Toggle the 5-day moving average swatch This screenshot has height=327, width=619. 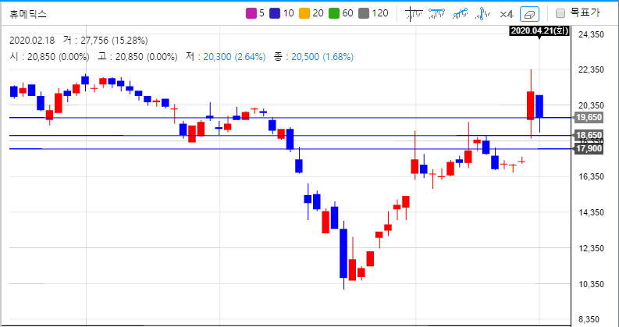point(251,13)
